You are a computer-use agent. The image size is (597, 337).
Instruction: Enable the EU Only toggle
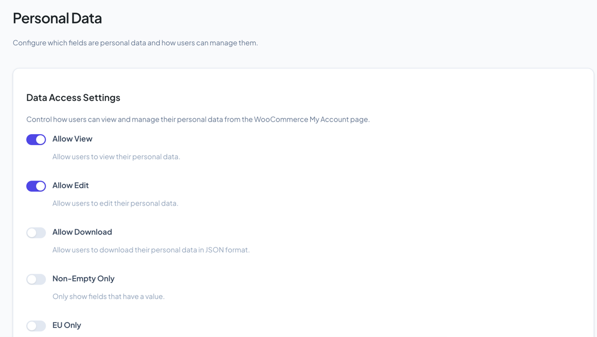tap(36, 326)
